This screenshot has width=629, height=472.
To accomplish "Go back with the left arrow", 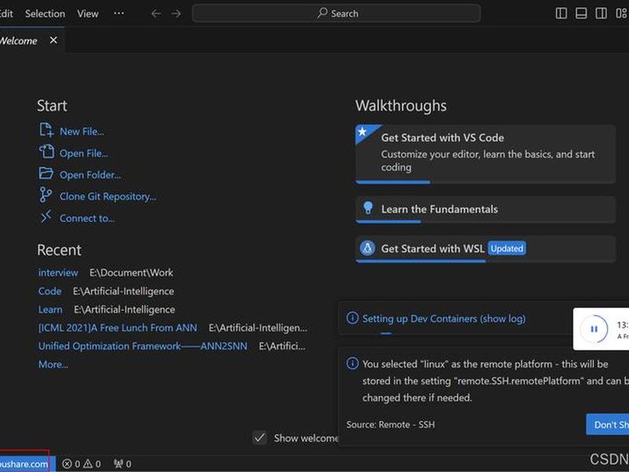I will pyautogui.click(x=156, y=13).
